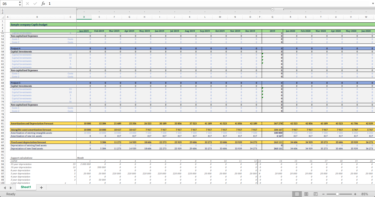
Task: Click the '500 000' cell
Action: (99, 167)
